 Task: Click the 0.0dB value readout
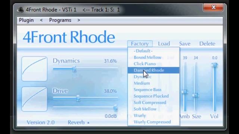(x=111, y=116)
